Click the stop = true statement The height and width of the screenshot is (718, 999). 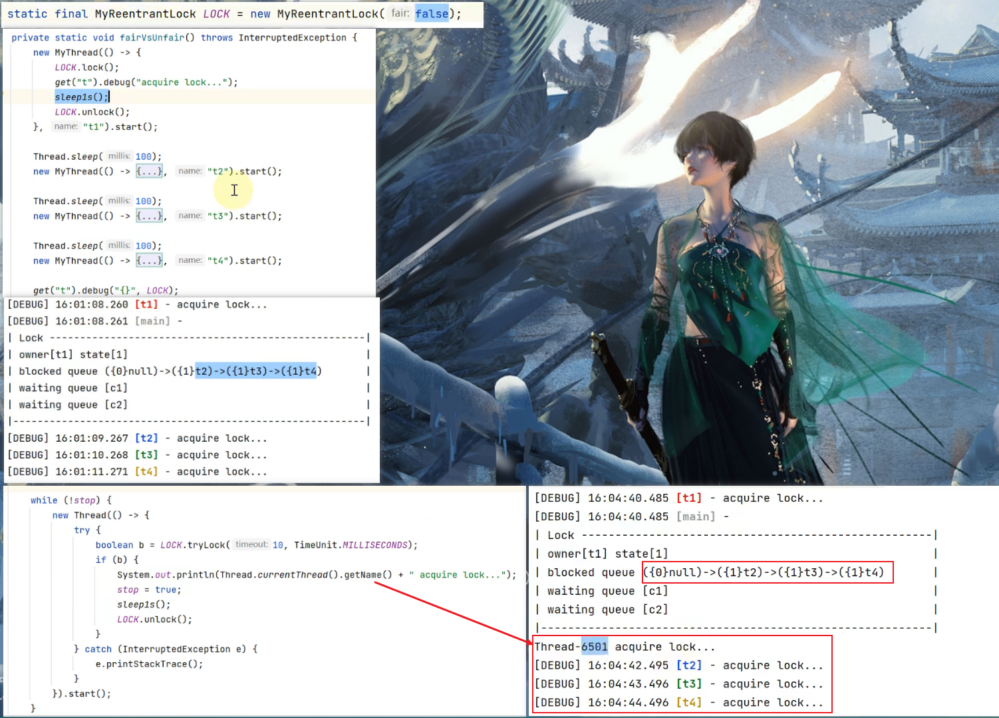pyautogui.click(x=149, y=590)
